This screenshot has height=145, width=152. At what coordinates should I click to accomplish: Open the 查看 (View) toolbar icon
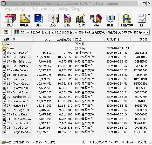tap(53, 20)
